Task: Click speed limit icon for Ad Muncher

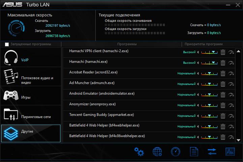Action: tap(231, 84)
